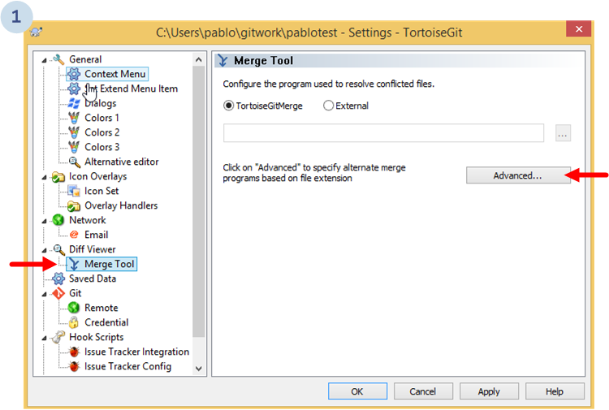Click the Hook Scripts icon
Image resolution: width=609 pixels, height=410 pixels.
tap(58, 337)
